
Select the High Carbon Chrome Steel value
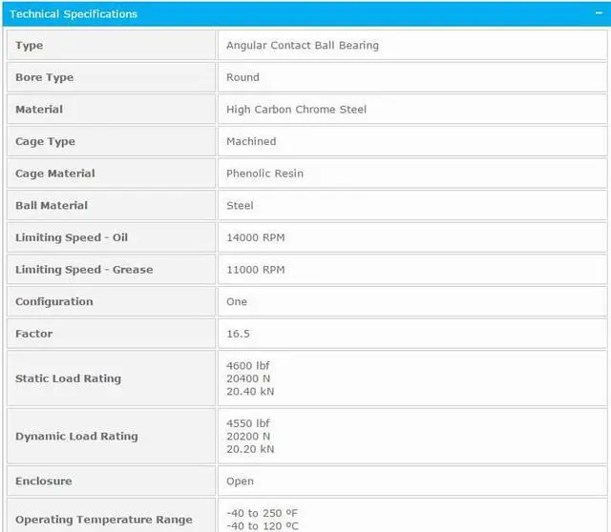297,110
